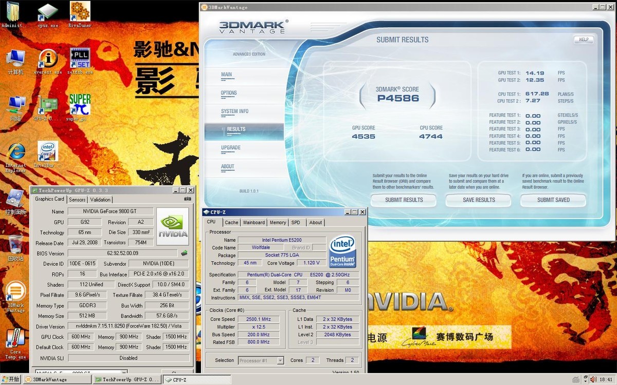Click the Core Speed value 2500.1 MHz
Image resolution: width=617 pixels, height=385 pixels.
[259, 319]
